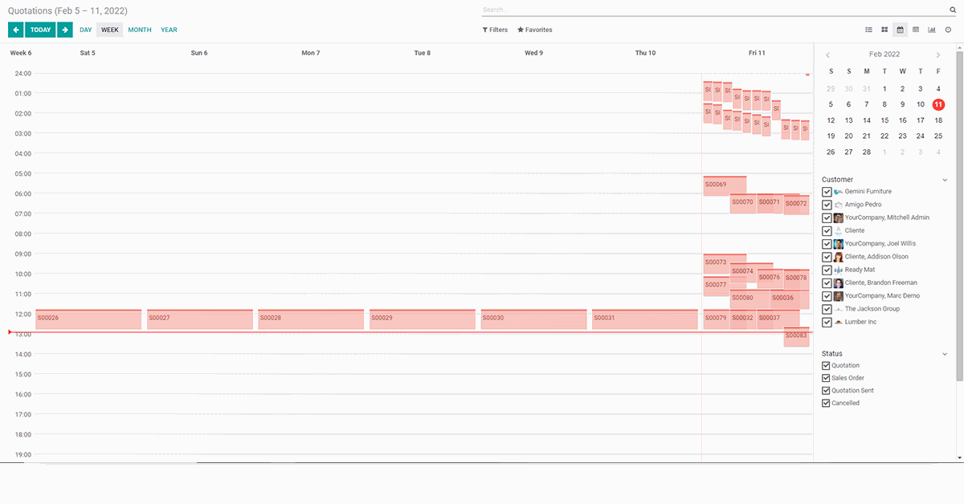Click Joel Willis avatar photo
Viewport: 964px width, 504px height.
[x=838, y=244]
